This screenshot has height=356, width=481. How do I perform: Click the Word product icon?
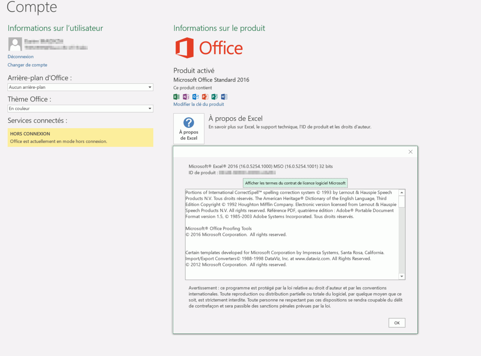pyautogui.click(x=224, y=97)
